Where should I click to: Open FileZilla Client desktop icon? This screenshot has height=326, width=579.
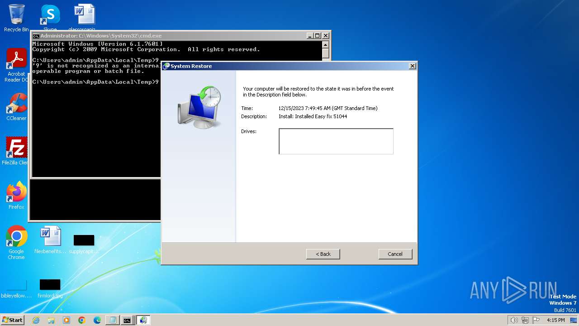click(16, 151)
